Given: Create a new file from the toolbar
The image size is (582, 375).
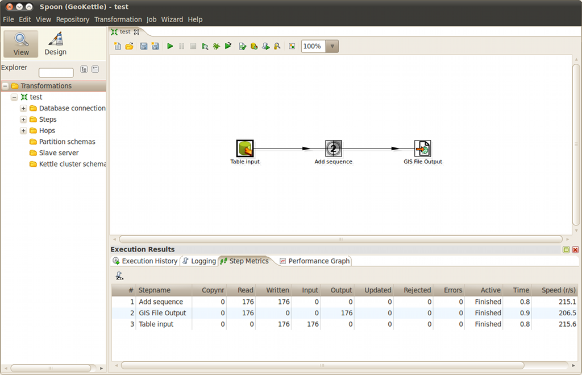Looking at the screenshot, I should pyautogui.click(x=118, y=46).
